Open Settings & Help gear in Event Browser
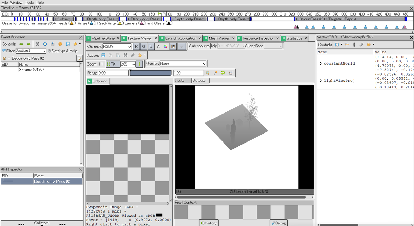Viewport: 414px width, 226px height. (62, 51)
